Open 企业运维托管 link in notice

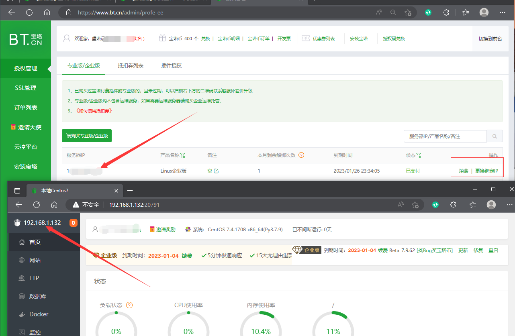tap(207, 101)
